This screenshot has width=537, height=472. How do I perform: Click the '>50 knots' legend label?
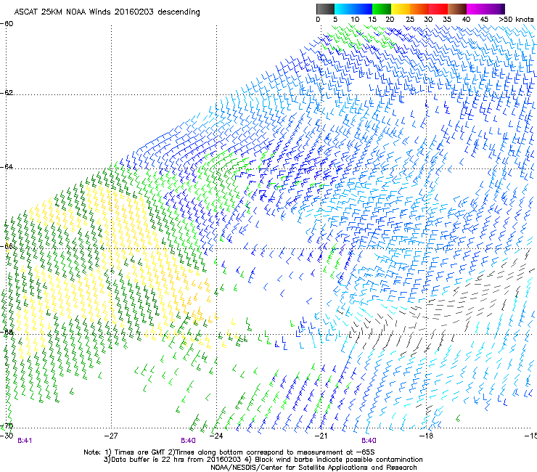click(516, 20)
